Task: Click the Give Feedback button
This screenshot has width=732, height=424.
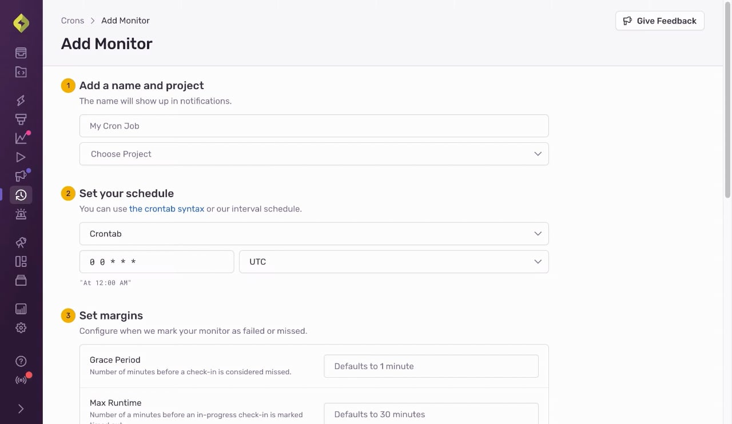Action: tap(660, 21)
